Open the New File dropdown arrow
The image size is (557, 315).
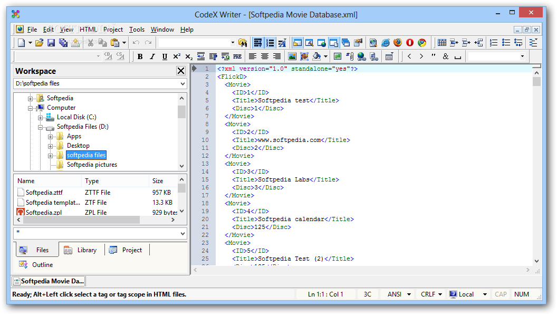30,43
